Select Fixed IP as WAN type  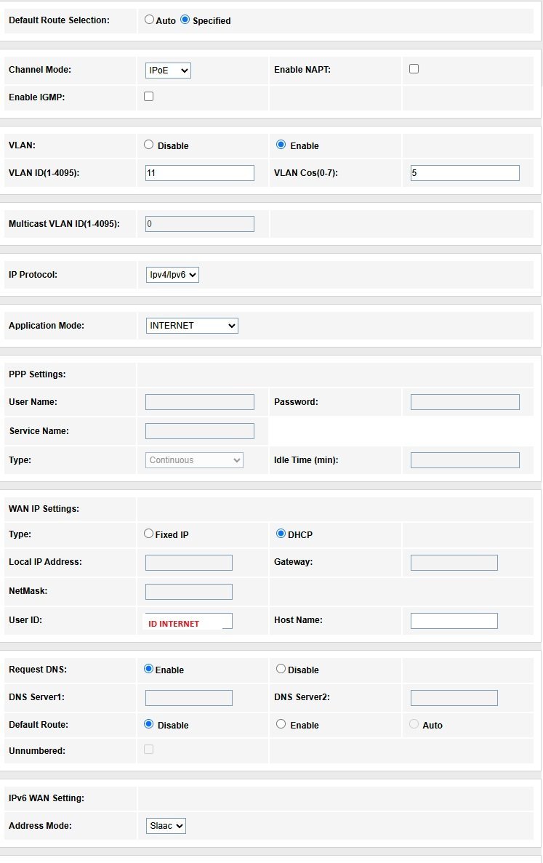tap(149, 534)
